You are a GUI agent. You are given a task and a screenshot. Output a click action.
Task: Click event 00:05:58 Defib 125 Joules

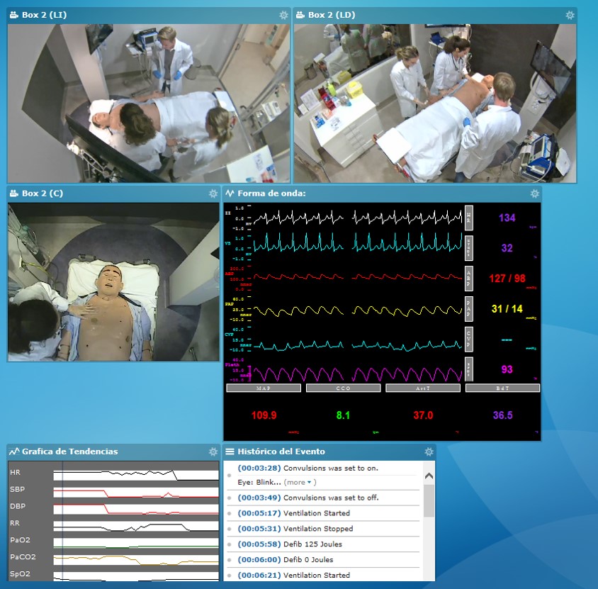pos(290,544)
